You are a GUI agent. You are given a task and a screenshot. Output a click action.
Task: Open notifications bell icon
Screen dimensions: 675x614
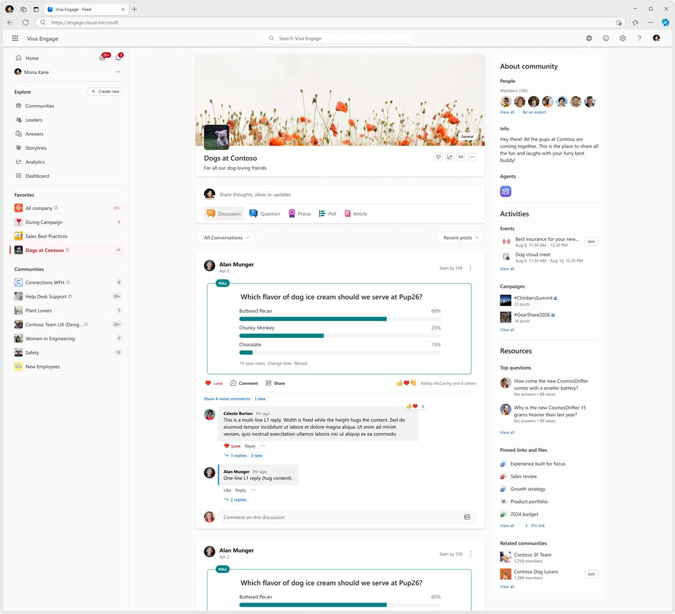pos(118,57)
